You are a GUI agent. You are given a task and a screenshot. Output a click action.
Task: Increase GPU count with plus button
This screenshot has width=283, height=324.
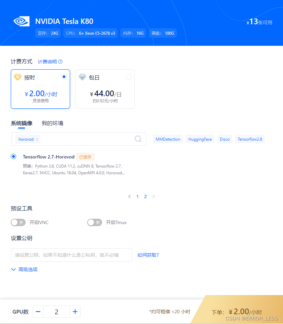(x=75, y=312)
